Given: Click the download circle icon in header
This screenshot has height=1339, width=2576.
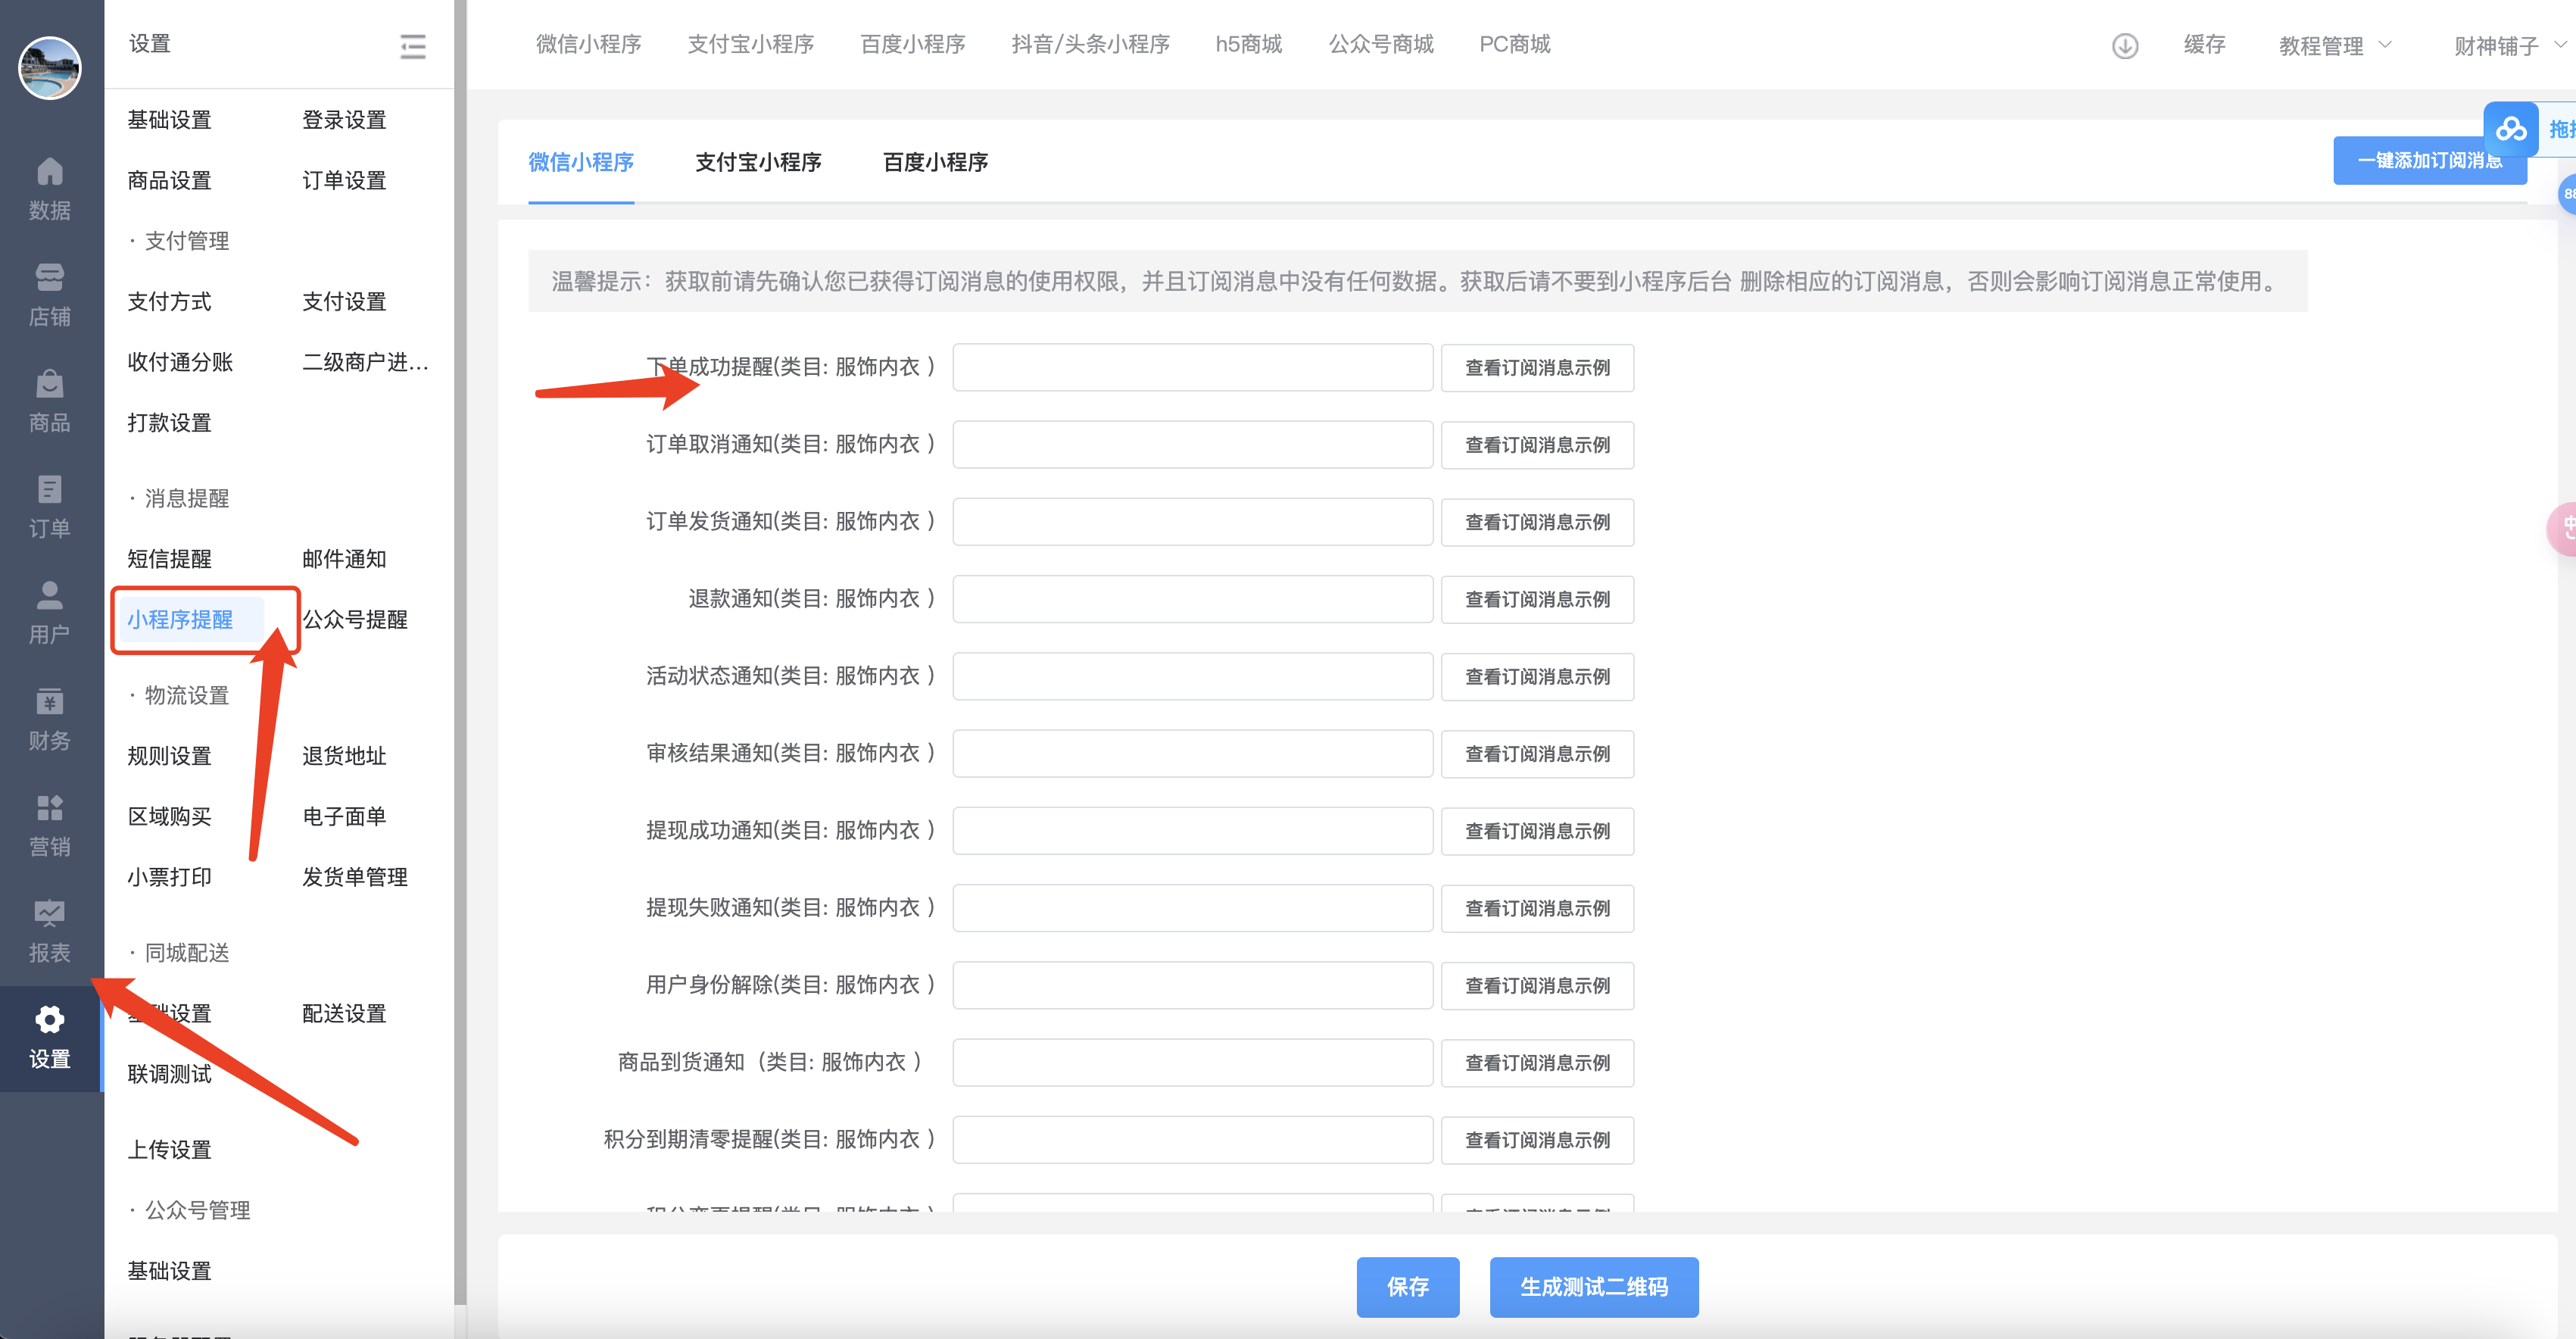Looking at the screenshot, I should coord(2125,46).
